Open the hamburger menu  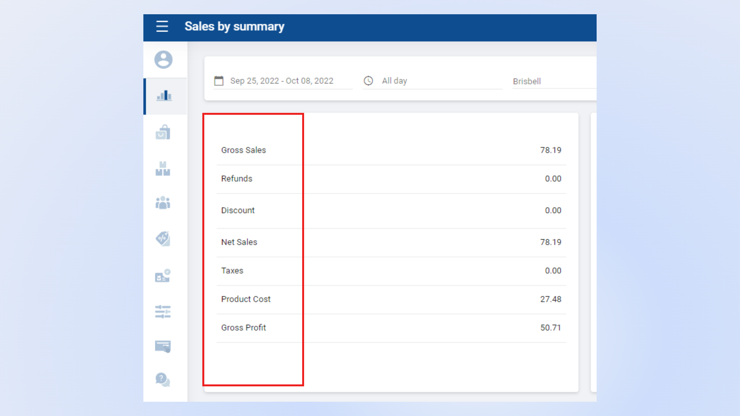coord(162,27)
